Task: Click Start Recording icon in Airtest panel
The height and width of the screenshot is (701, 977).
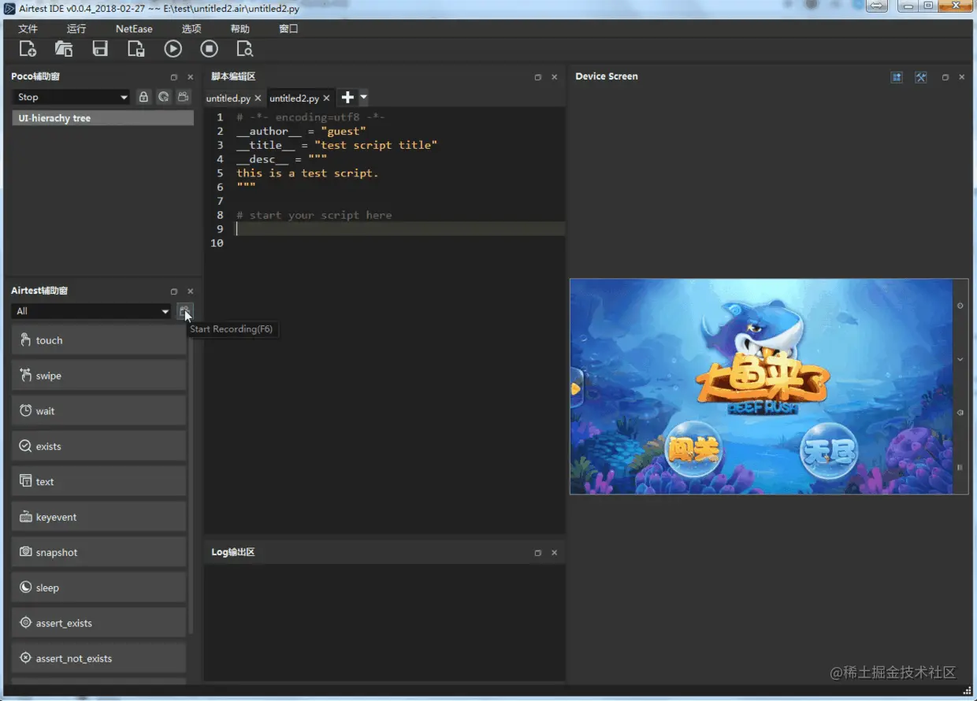Action: (x=184, y=311)
